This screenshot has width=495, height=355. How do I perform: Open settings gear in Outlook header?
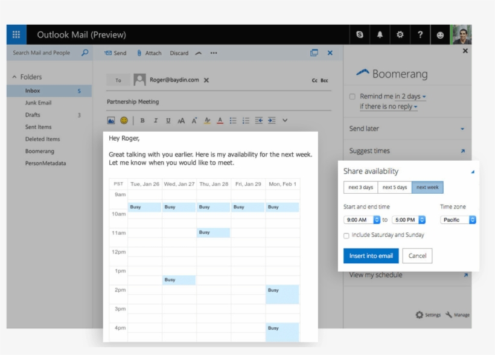pos(400,34)
